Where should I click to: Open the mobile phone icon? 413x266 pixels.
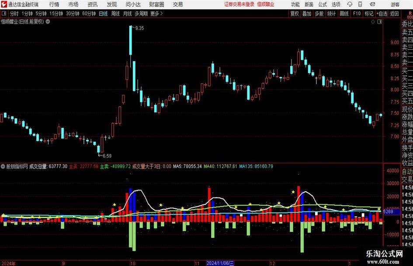pos(360,4)
